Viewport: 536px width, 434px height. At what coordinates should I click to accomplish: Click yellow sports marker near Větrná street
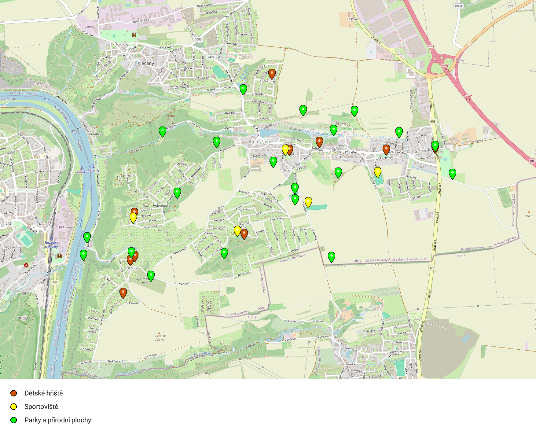(x=237, y=231)
